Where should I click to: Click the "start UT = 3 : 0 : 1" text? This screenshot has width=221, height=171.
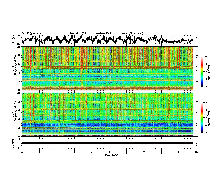click(x=135, y=34)
